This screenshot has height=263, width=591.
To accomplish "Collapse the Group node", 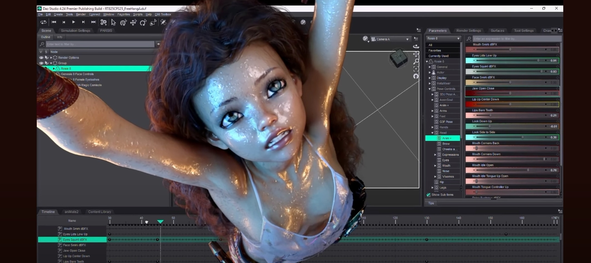I will click(51, 63).
